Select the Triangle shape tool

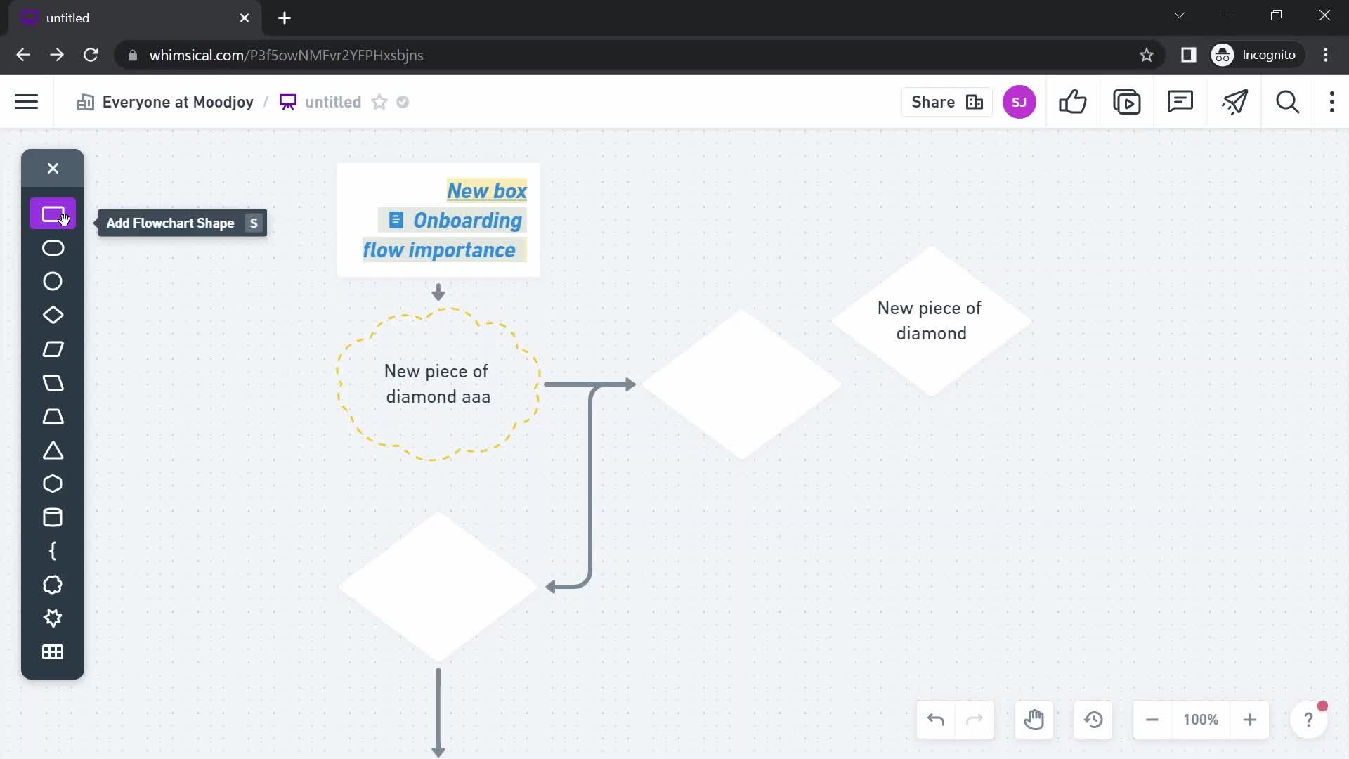point(53,450)
